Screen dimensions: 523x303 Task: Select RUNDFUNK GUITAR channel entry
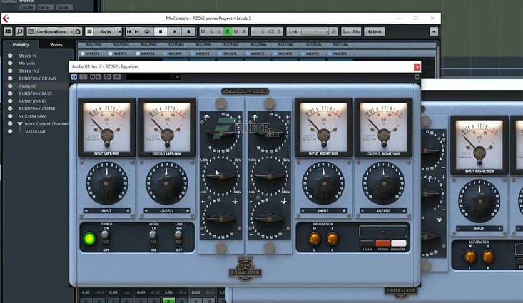coord(37,108)
